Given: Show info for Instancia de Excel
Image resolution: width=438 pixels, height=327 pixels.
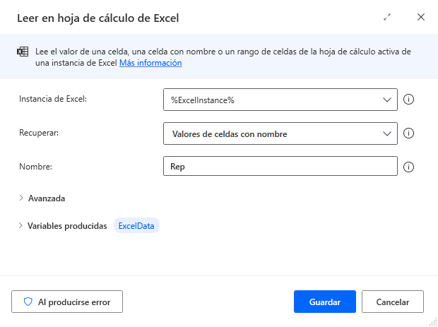Looking at the screenshot, I should pos(408,100).
